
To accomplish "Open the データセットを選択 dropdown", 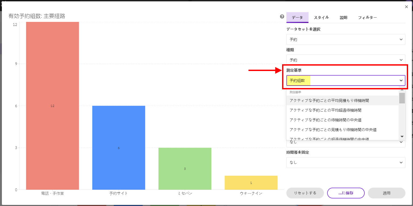I will [346, 39].
